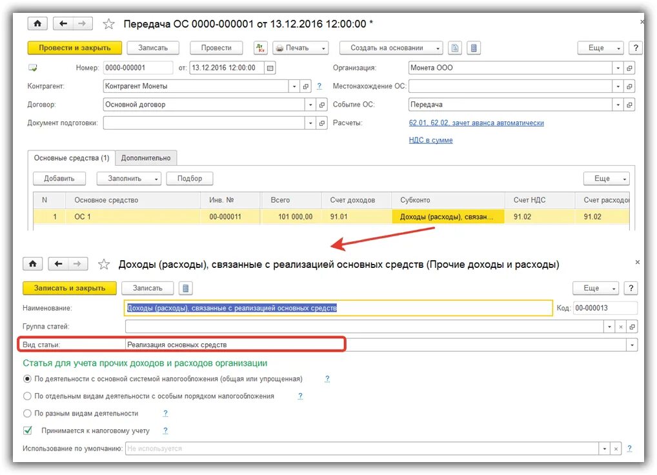The image size is (657, 475).
Task: Star the Доходы (расходы) article as favorite
Action: 104,265
